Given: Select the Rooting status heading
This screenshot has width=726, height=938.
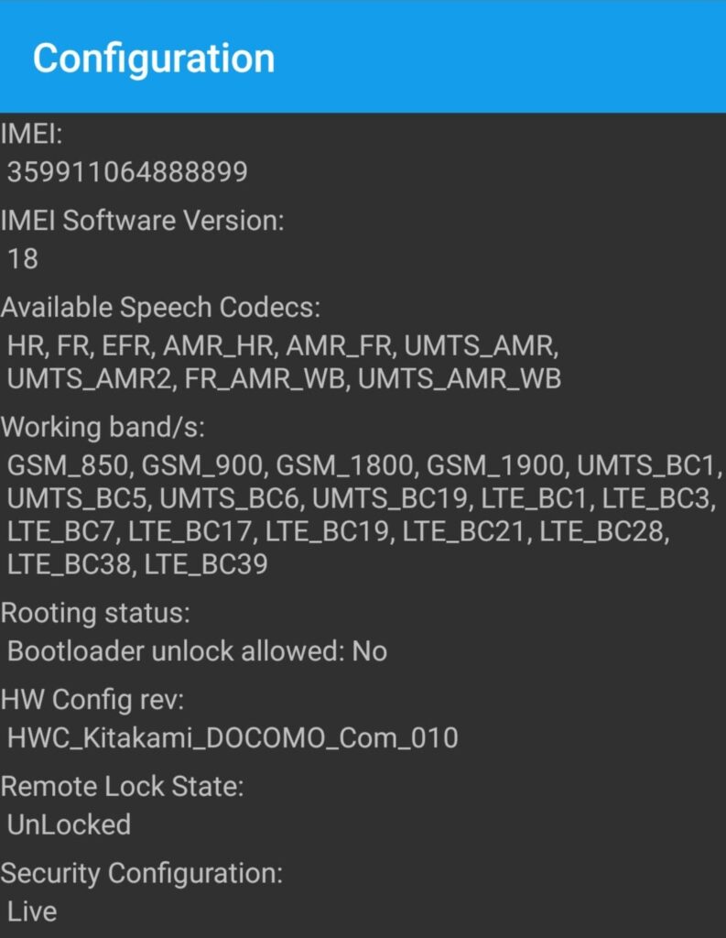Looking at the screenshot, I should pyautogui.click(x=96, y=613).
